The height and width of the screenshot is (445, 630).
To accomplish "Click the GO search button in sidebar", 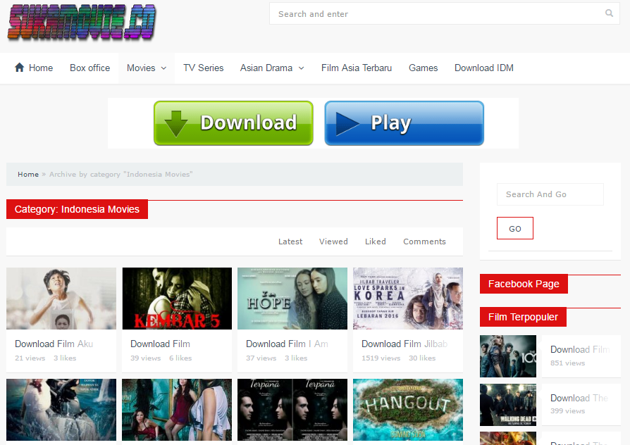I will 514,228.
